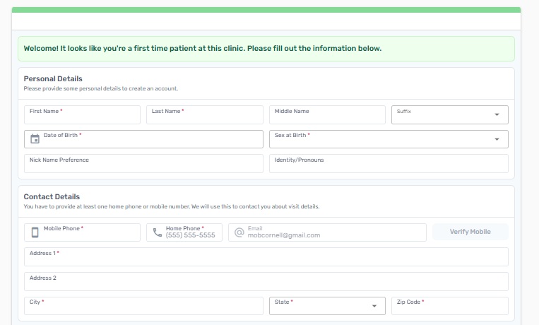Focus the First Name field
Viewport: 539px width, 325px height.
coord(83,115)
